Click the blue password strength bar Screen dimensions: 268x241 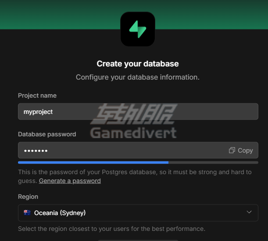pyautogui.click(x=93, y=162)
